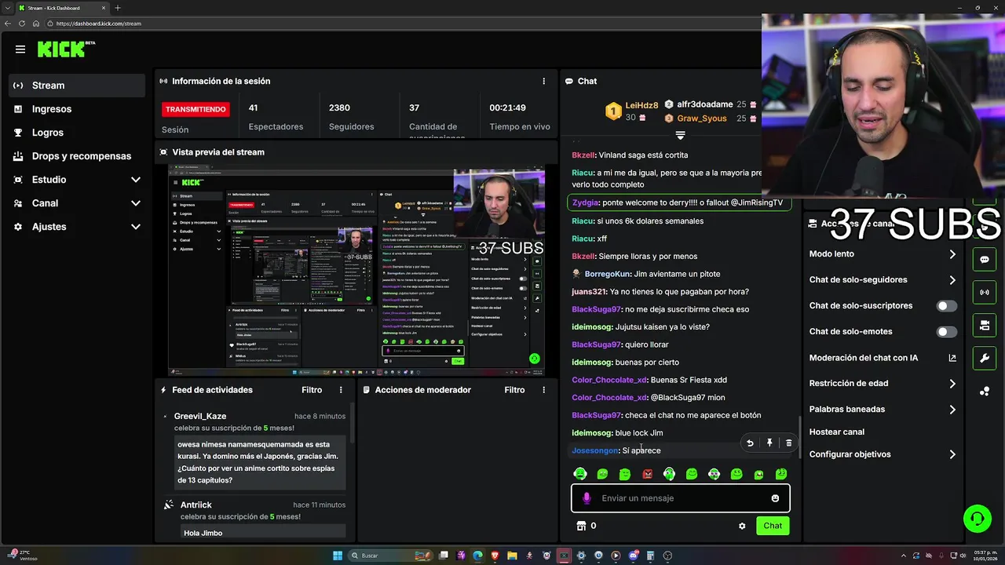Open the Stream page in the sidebar

coord(77,86)
